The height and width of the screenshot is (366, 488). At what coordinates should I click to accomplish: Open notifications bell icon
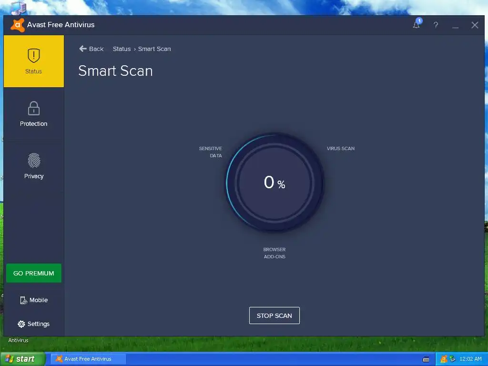tap(417, 25)
